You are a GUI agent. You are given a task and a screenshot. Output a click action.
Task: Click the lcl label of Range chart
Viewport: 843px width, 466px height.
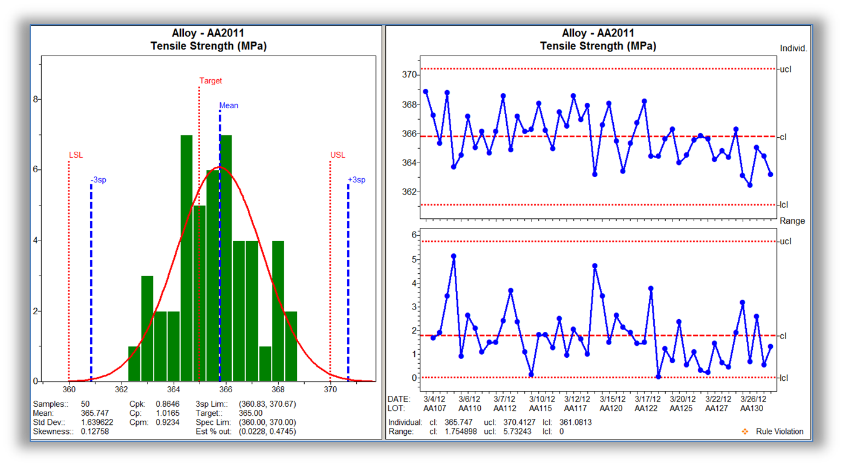(784, 378)
